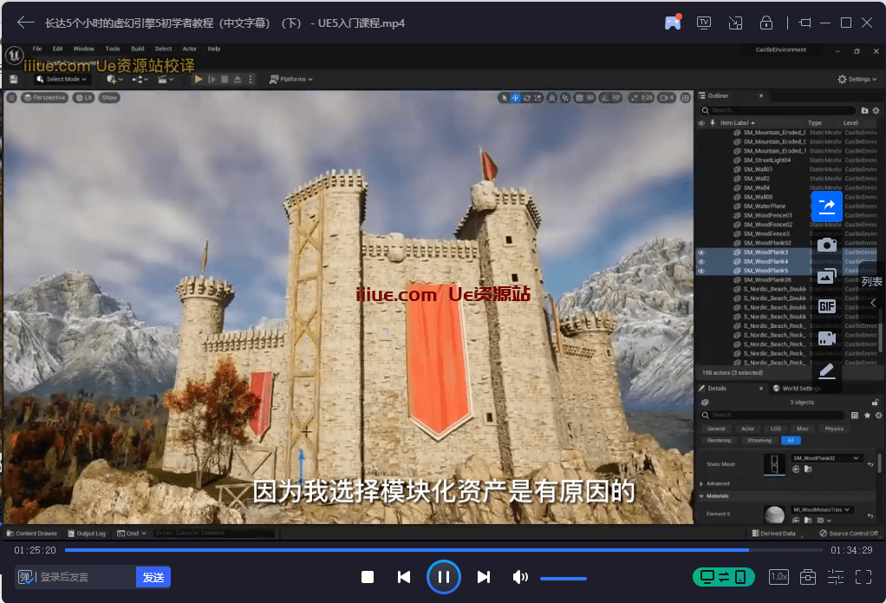Open the pen annotation tool
This screenshot has width=886, height=603.
[826, 370]
